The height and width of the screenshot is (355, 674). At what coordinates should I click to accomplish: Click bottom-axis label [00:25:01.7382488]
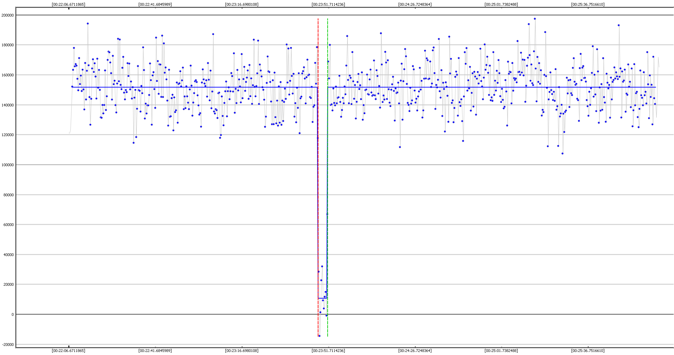pos(501,351)
